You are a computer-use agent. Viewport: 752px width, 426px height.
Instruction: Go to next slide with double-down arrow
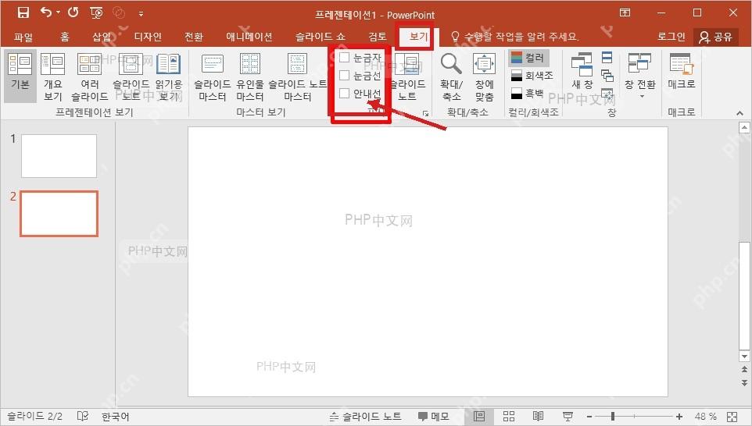coord(744,383)
